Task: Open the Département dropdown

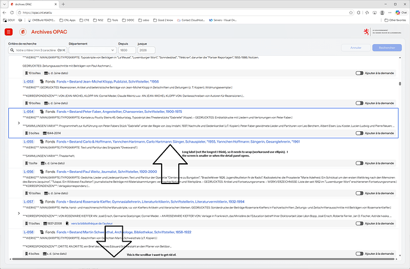Action: tap(93, 50)
